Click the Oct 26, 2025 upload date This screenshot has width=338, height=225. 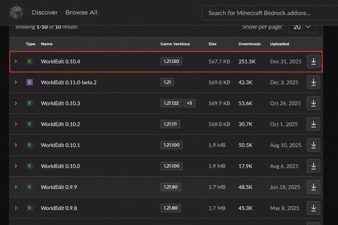(x=285, y=103)
